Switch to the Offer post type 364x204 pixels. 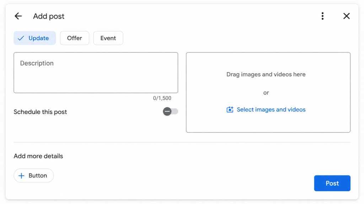[75, 38]
